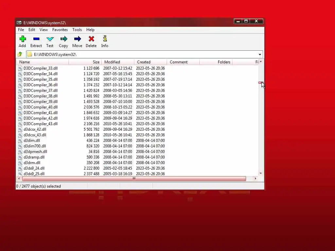Screen dimensions: 335x251
Task: Maximize the 7-Zip window
Action: pos(246,21)
